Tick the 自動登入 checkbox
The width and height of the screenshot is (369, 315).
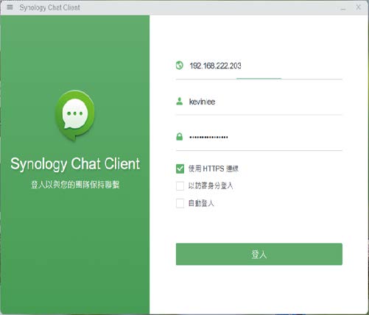pyautogui.click(x=180, y=203)
